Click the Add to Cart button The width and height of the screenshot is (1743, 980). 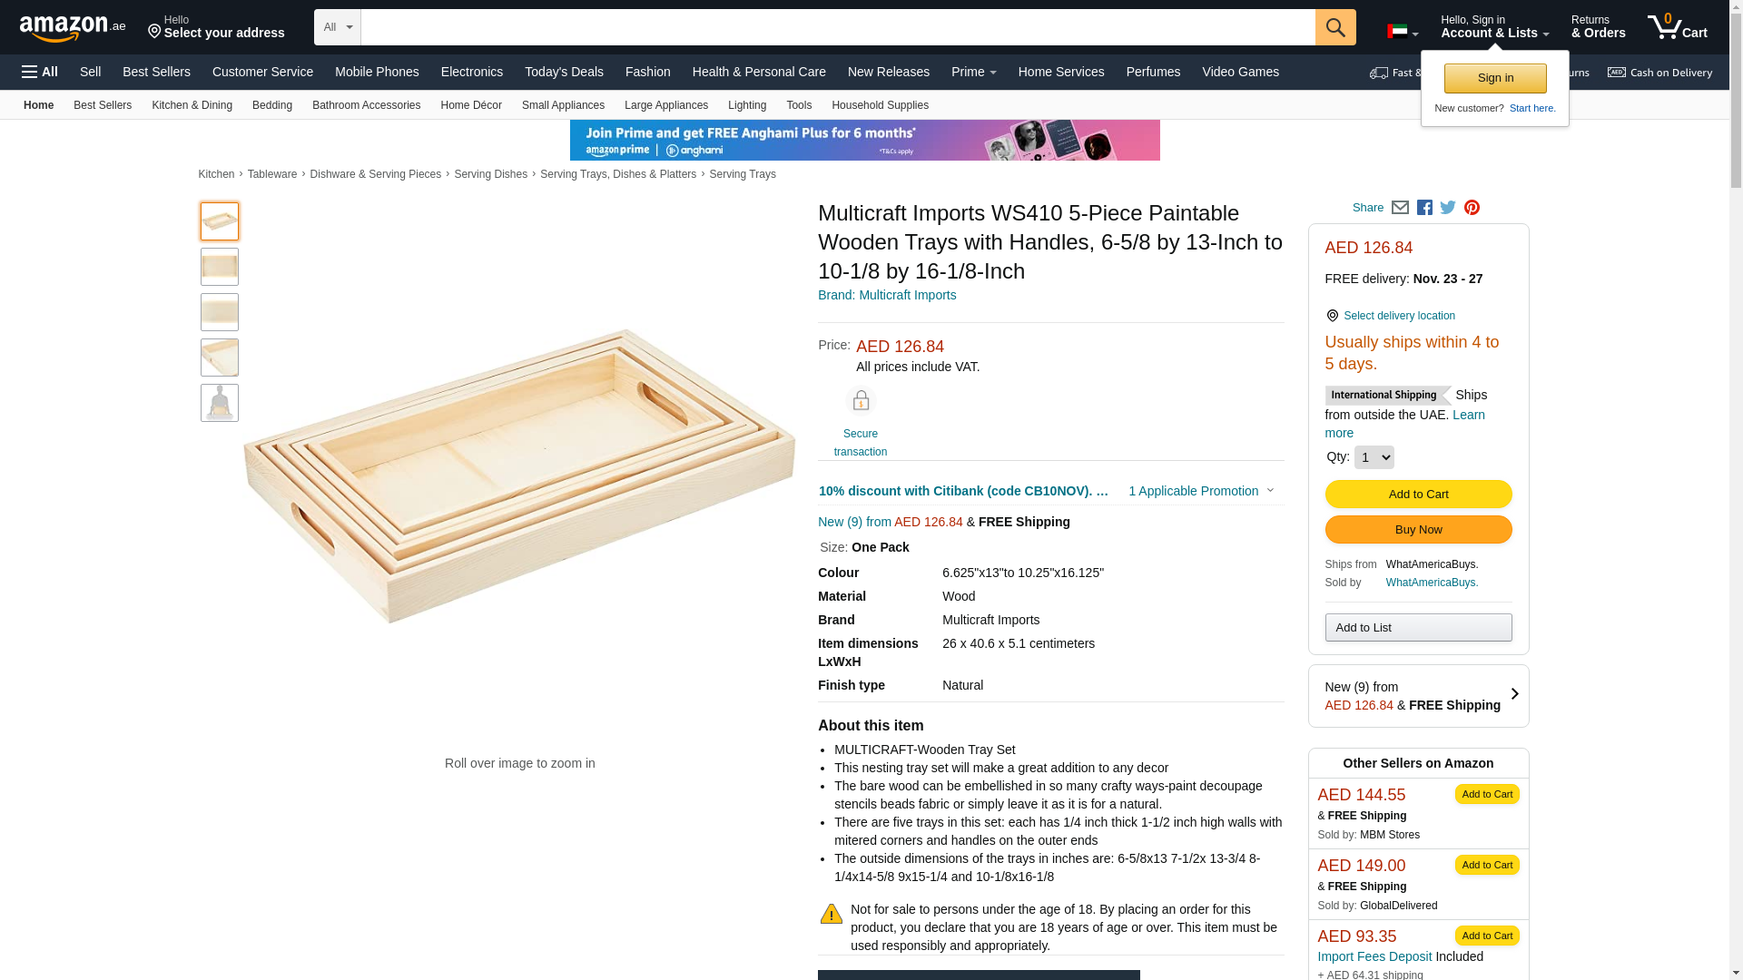coord(1418,494)
